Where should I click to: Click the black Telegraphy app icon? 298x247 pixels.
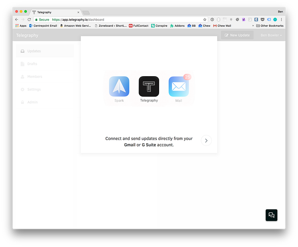[149, 86]
